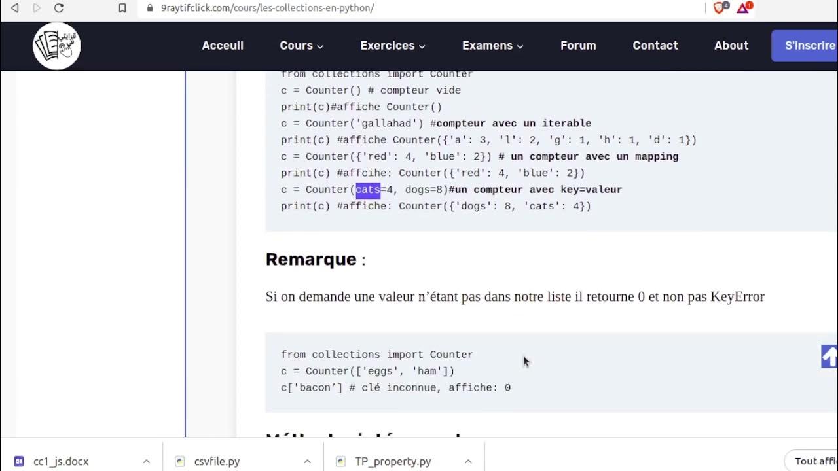
Task: Go back with the browser back arrow
Action: click(x=15, y=8)
